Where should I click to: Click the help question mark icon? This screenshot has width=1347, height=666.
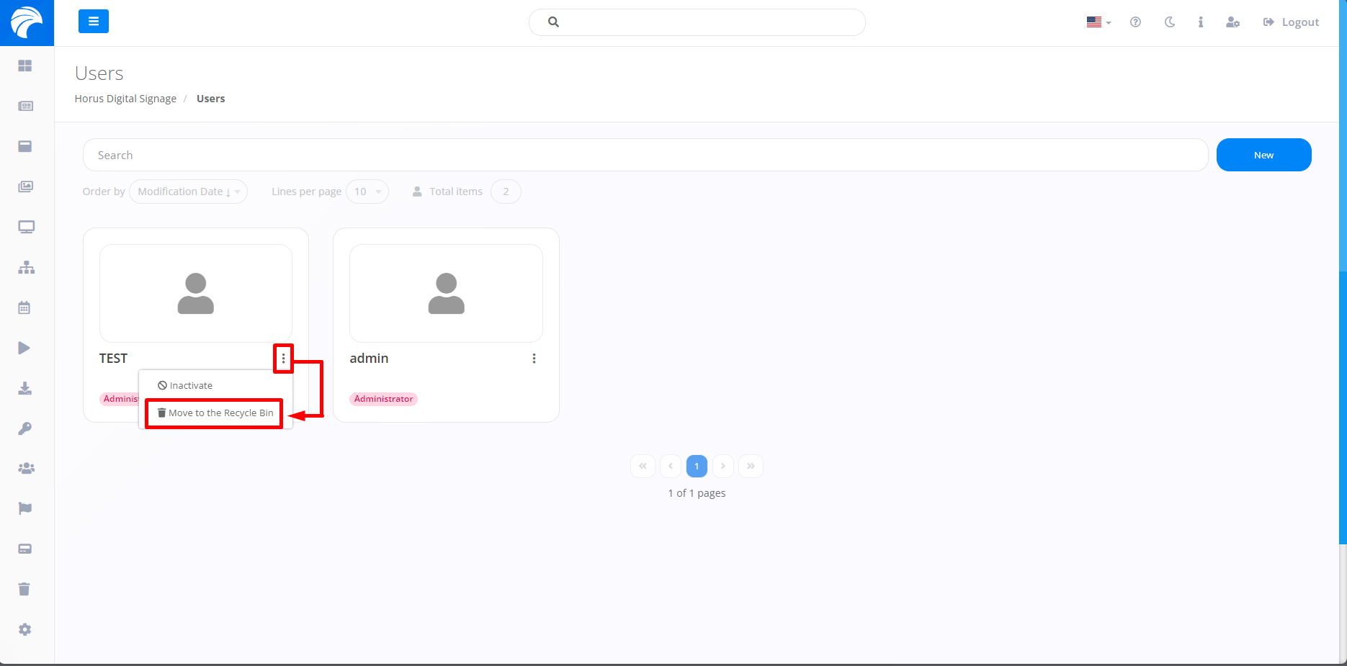[1135, 22]
